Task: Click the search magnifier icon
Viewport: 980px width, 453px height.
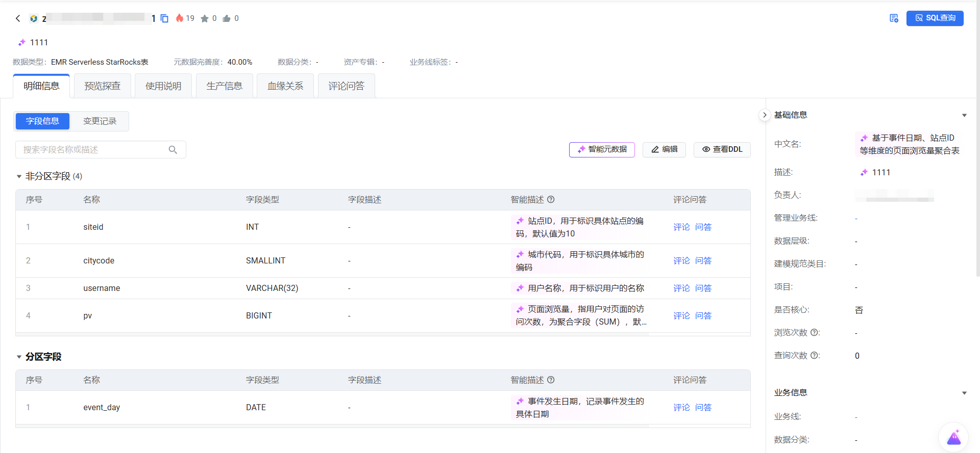Action: (173, 150)
